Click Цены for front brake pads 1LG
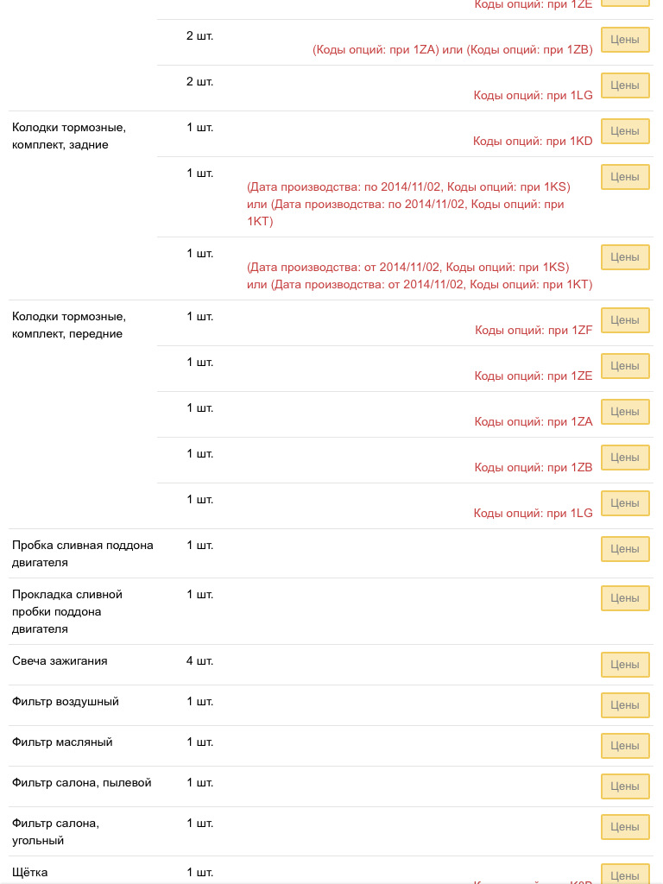 click(x=625, y=502)
